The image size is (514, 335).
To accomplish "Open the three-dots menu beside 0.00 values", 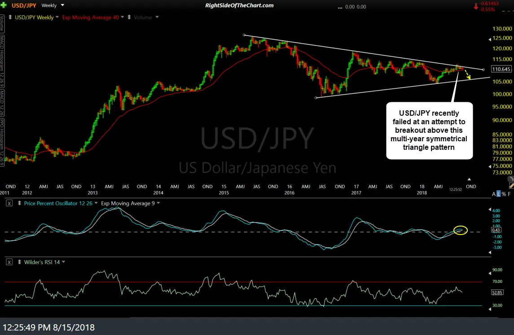I will [340, 8].
